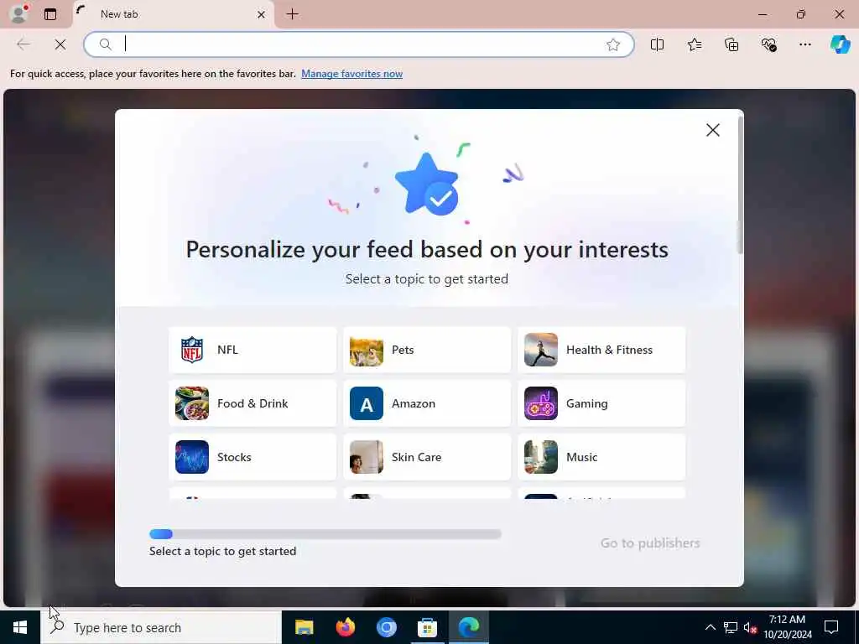Pick the Stocks topic
This screenshot has height=644, width=859.
click(252, 457)
